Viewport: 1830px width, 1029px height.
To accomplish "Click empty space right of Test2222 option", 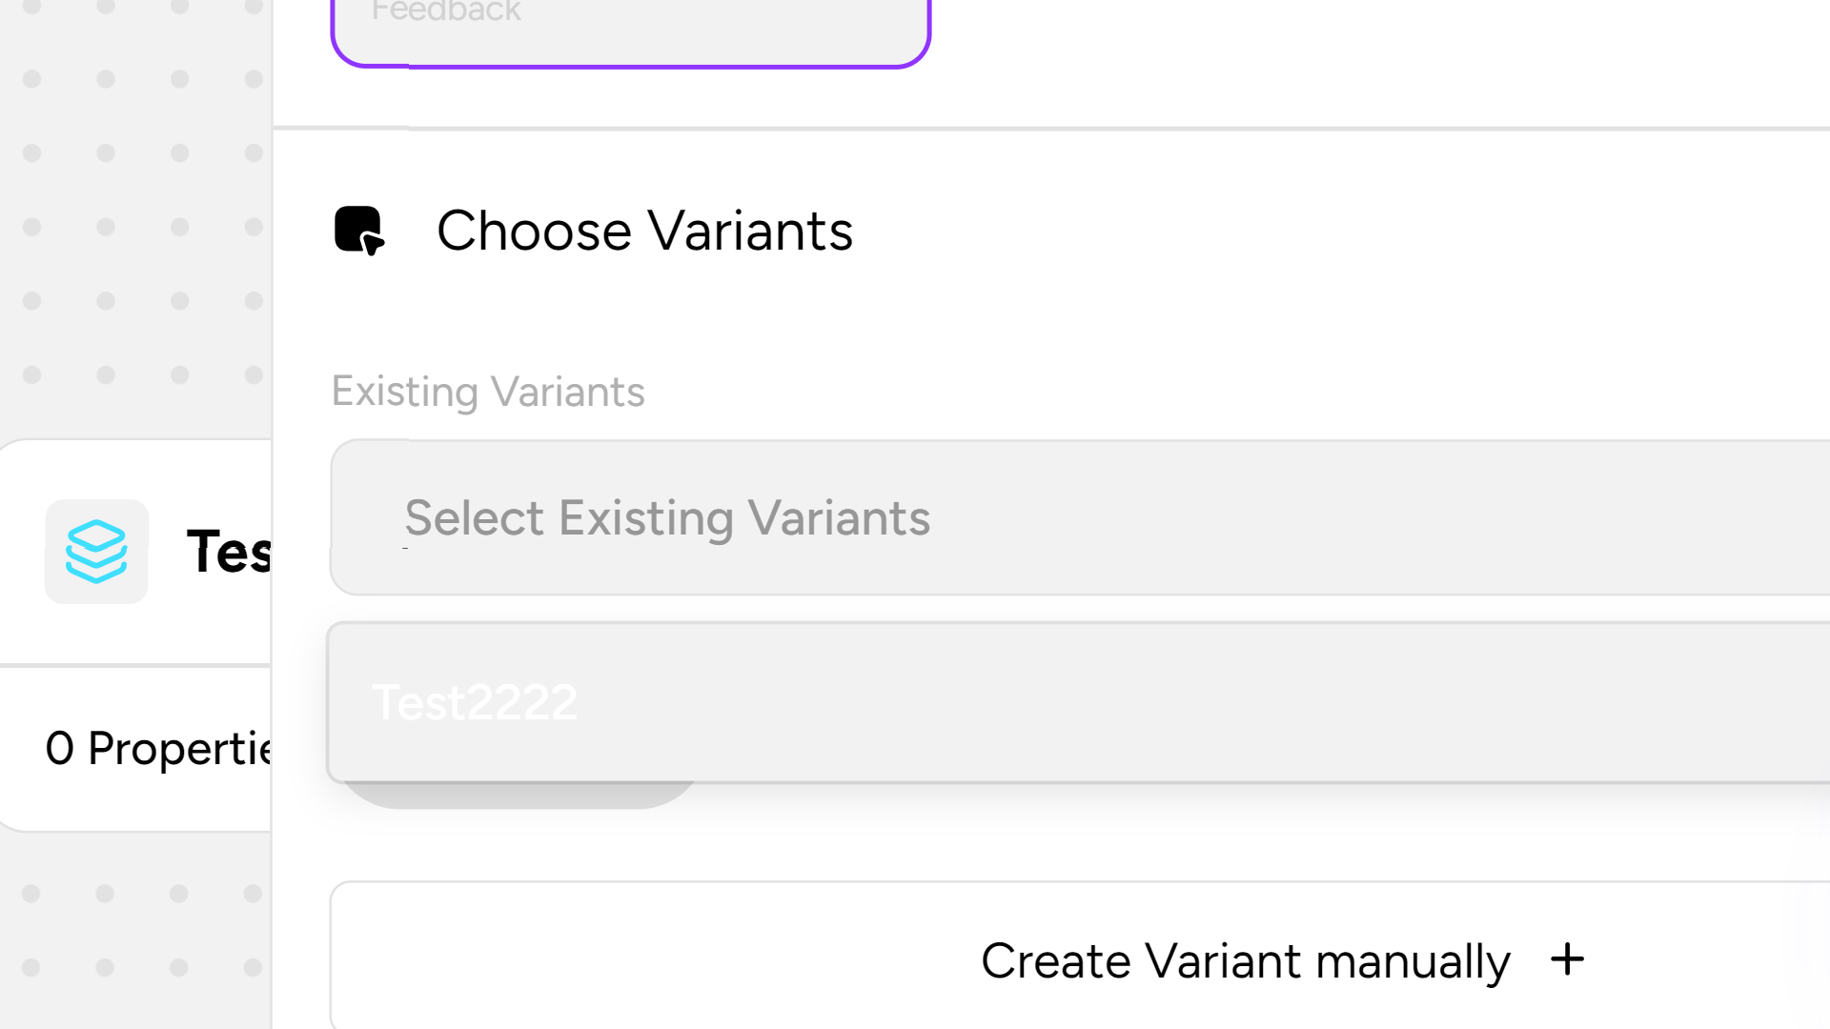I will pos(1144,703).
